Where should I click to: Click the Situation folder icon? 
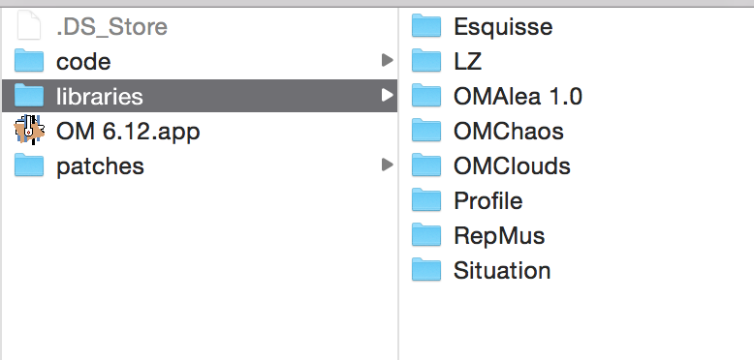[x=426, y=270]
